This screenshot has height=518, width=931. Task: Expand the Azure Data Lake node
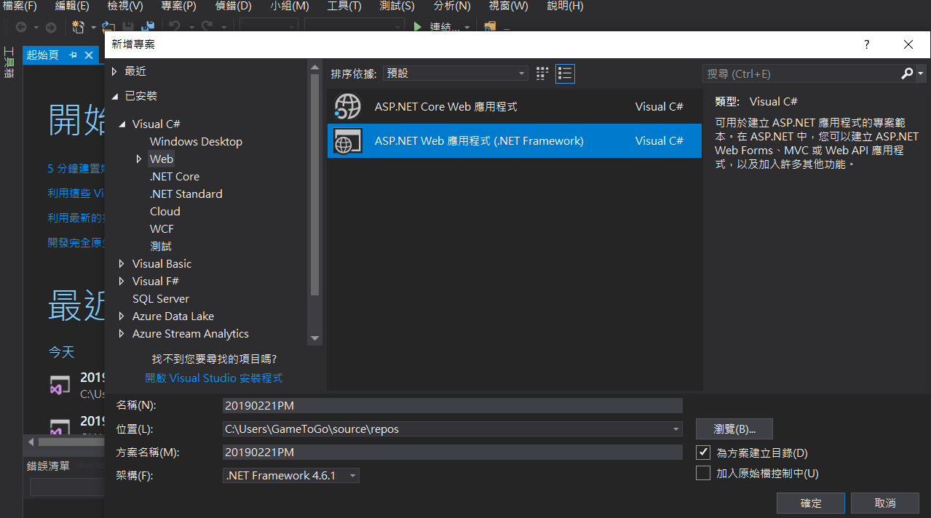[122, 316]
